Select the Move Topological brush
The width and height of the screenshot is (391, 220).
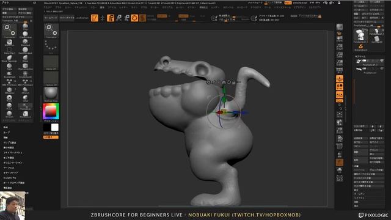pyautogui.click(x=9, y=59)
